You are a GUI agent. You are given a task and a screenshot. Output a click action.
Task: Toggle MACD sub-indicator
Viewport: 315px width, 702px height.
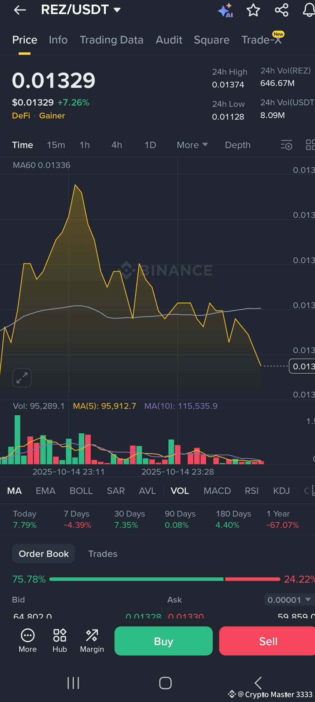tap(217, 491)
